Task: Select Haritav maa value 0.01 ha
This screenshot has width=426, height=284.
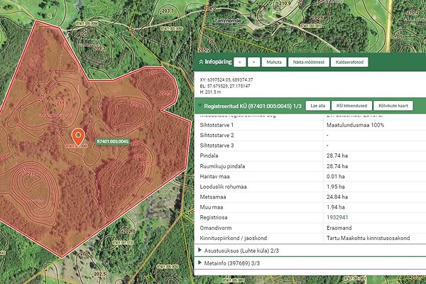Action: click(x=336, y=176)
